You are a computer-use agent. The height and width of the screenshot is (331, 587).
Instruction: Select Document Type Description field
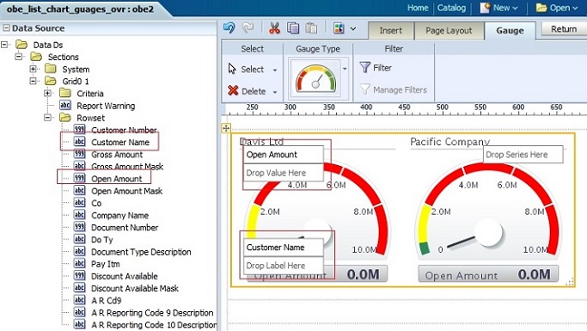141,252
